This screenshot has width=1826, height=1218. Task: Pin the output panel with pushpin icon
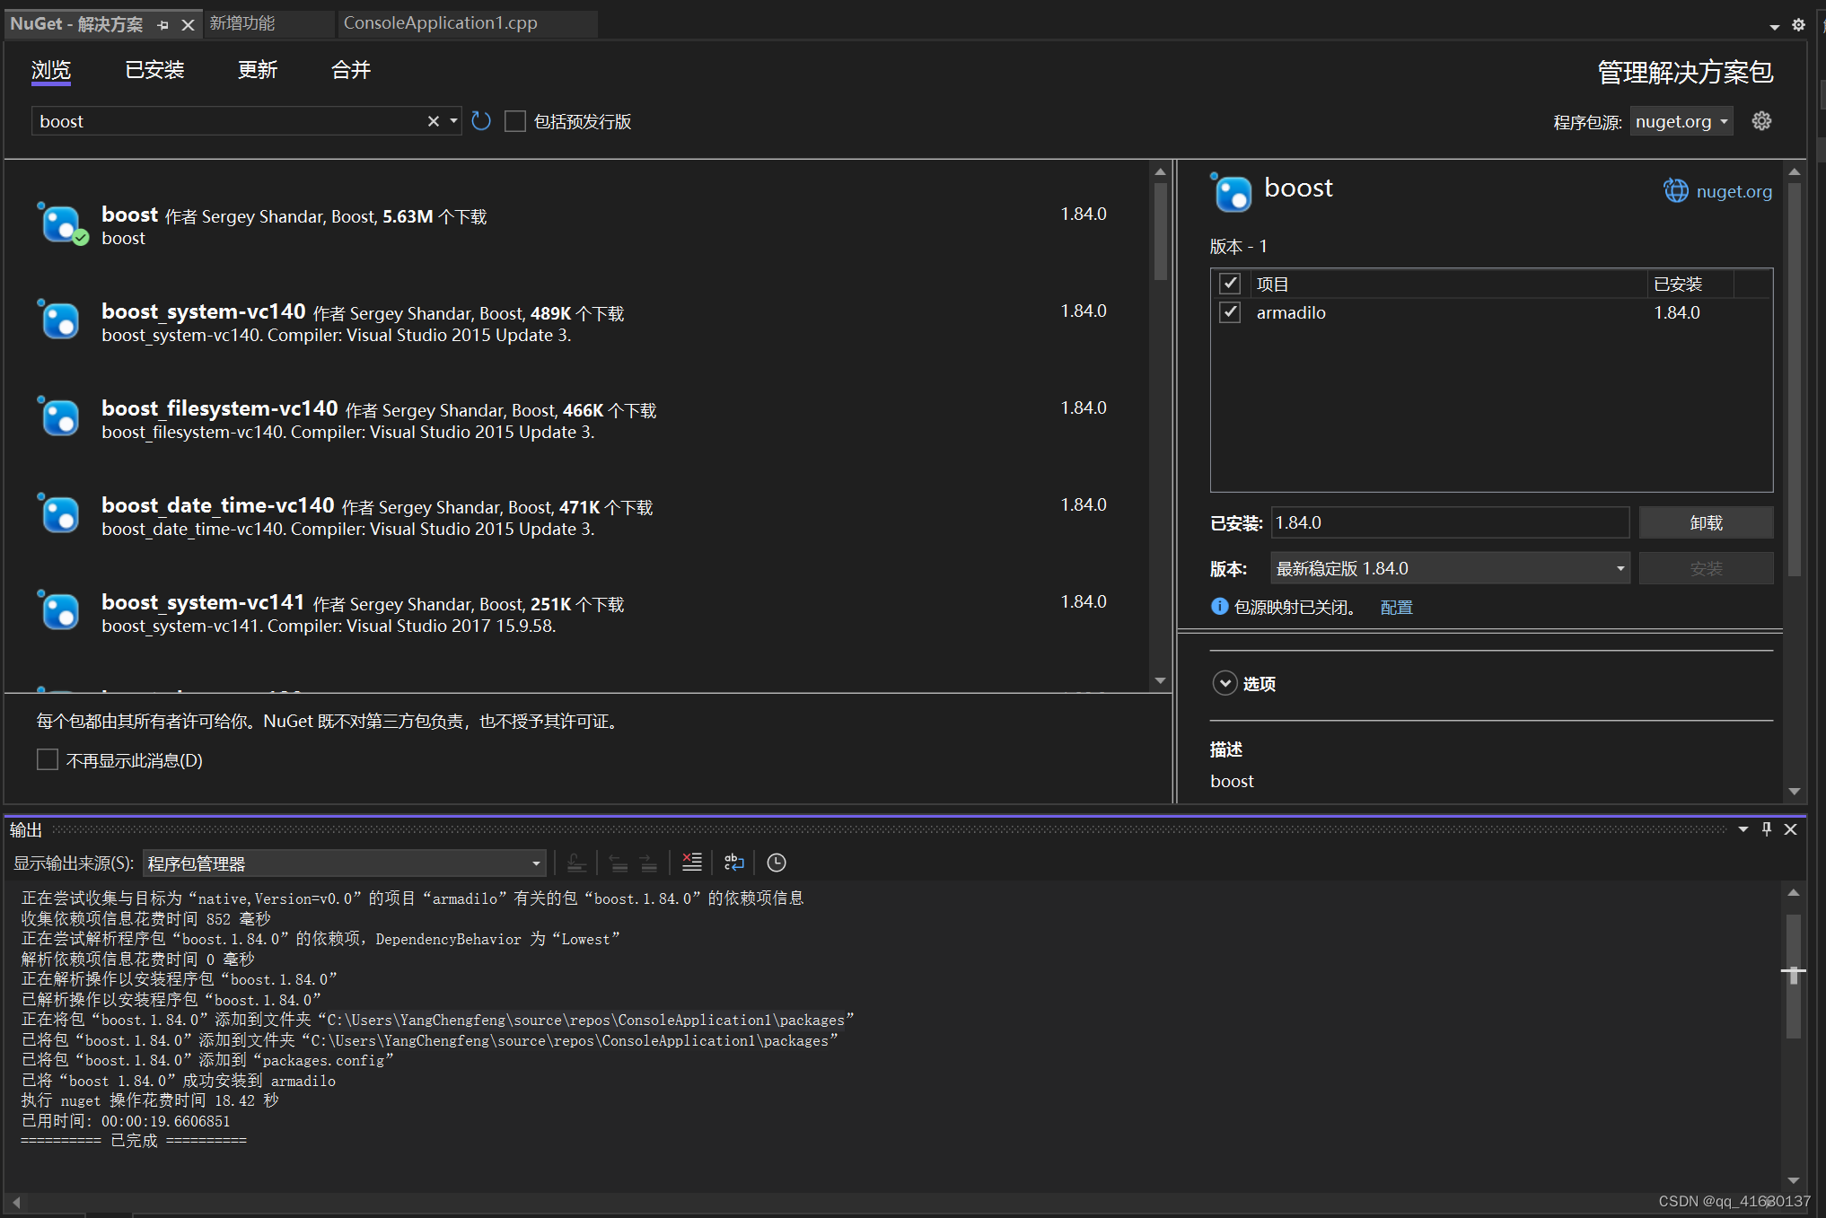tap(1766, 829)
